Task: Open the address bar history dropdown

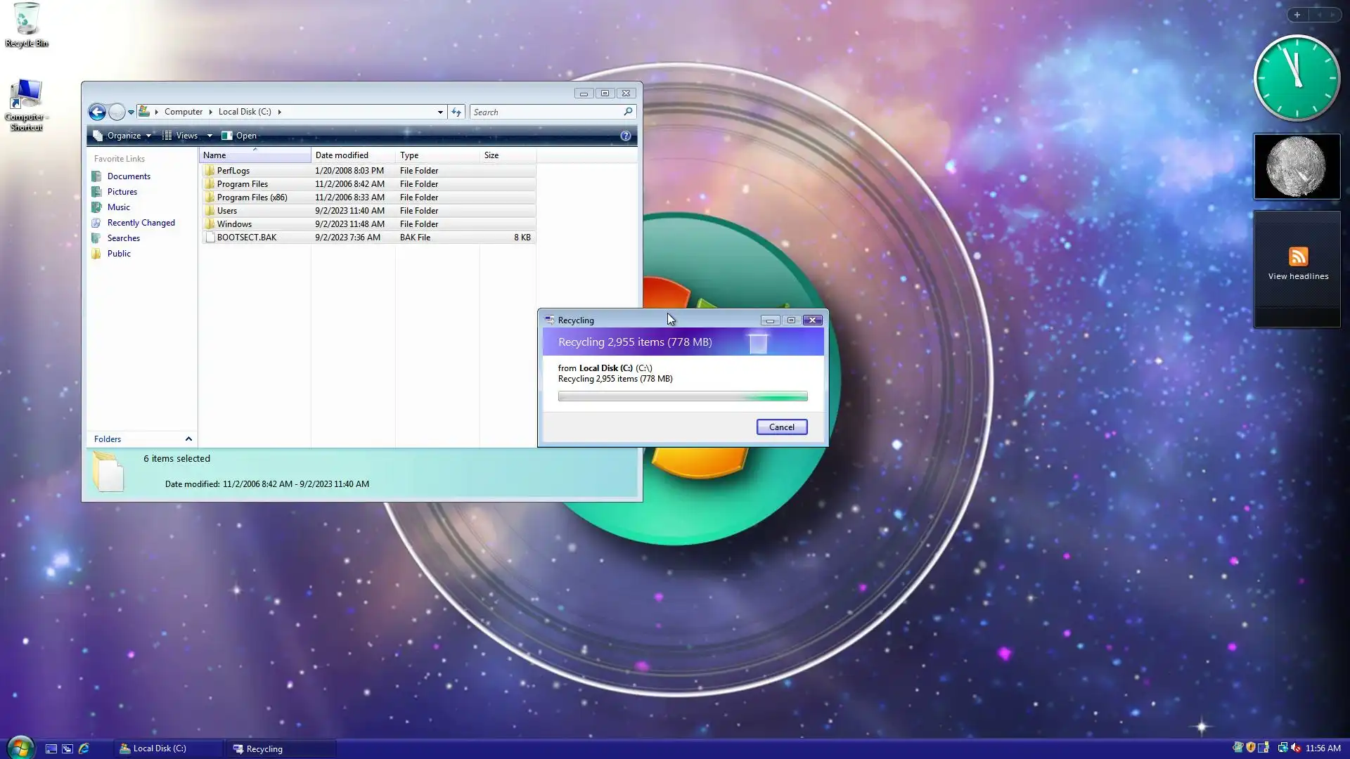Action: coord(440,112)
